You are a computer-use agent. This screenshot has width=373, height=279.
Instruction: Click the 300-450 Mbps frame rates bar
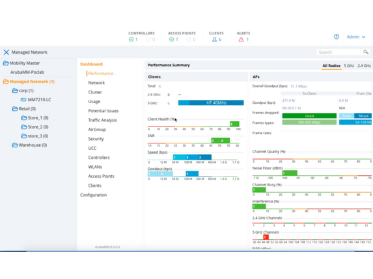[x=309, y=123]
